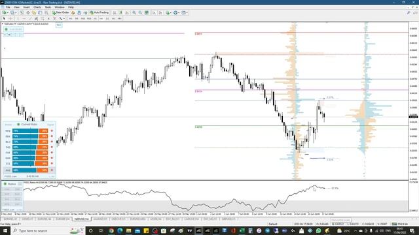Expand the Profiles dropdown arrow
The image size is (419, 235).
tap(16, 12)
